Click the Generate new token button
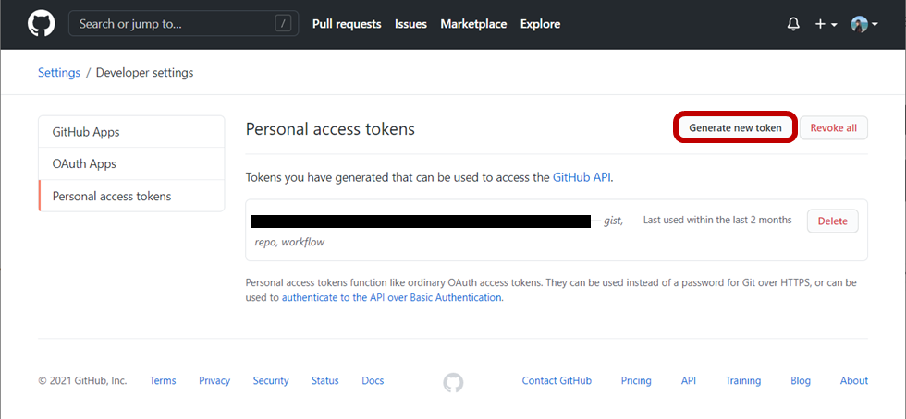Image resolution: width=906 pixels, height=419 pixels. click(735, 128)
